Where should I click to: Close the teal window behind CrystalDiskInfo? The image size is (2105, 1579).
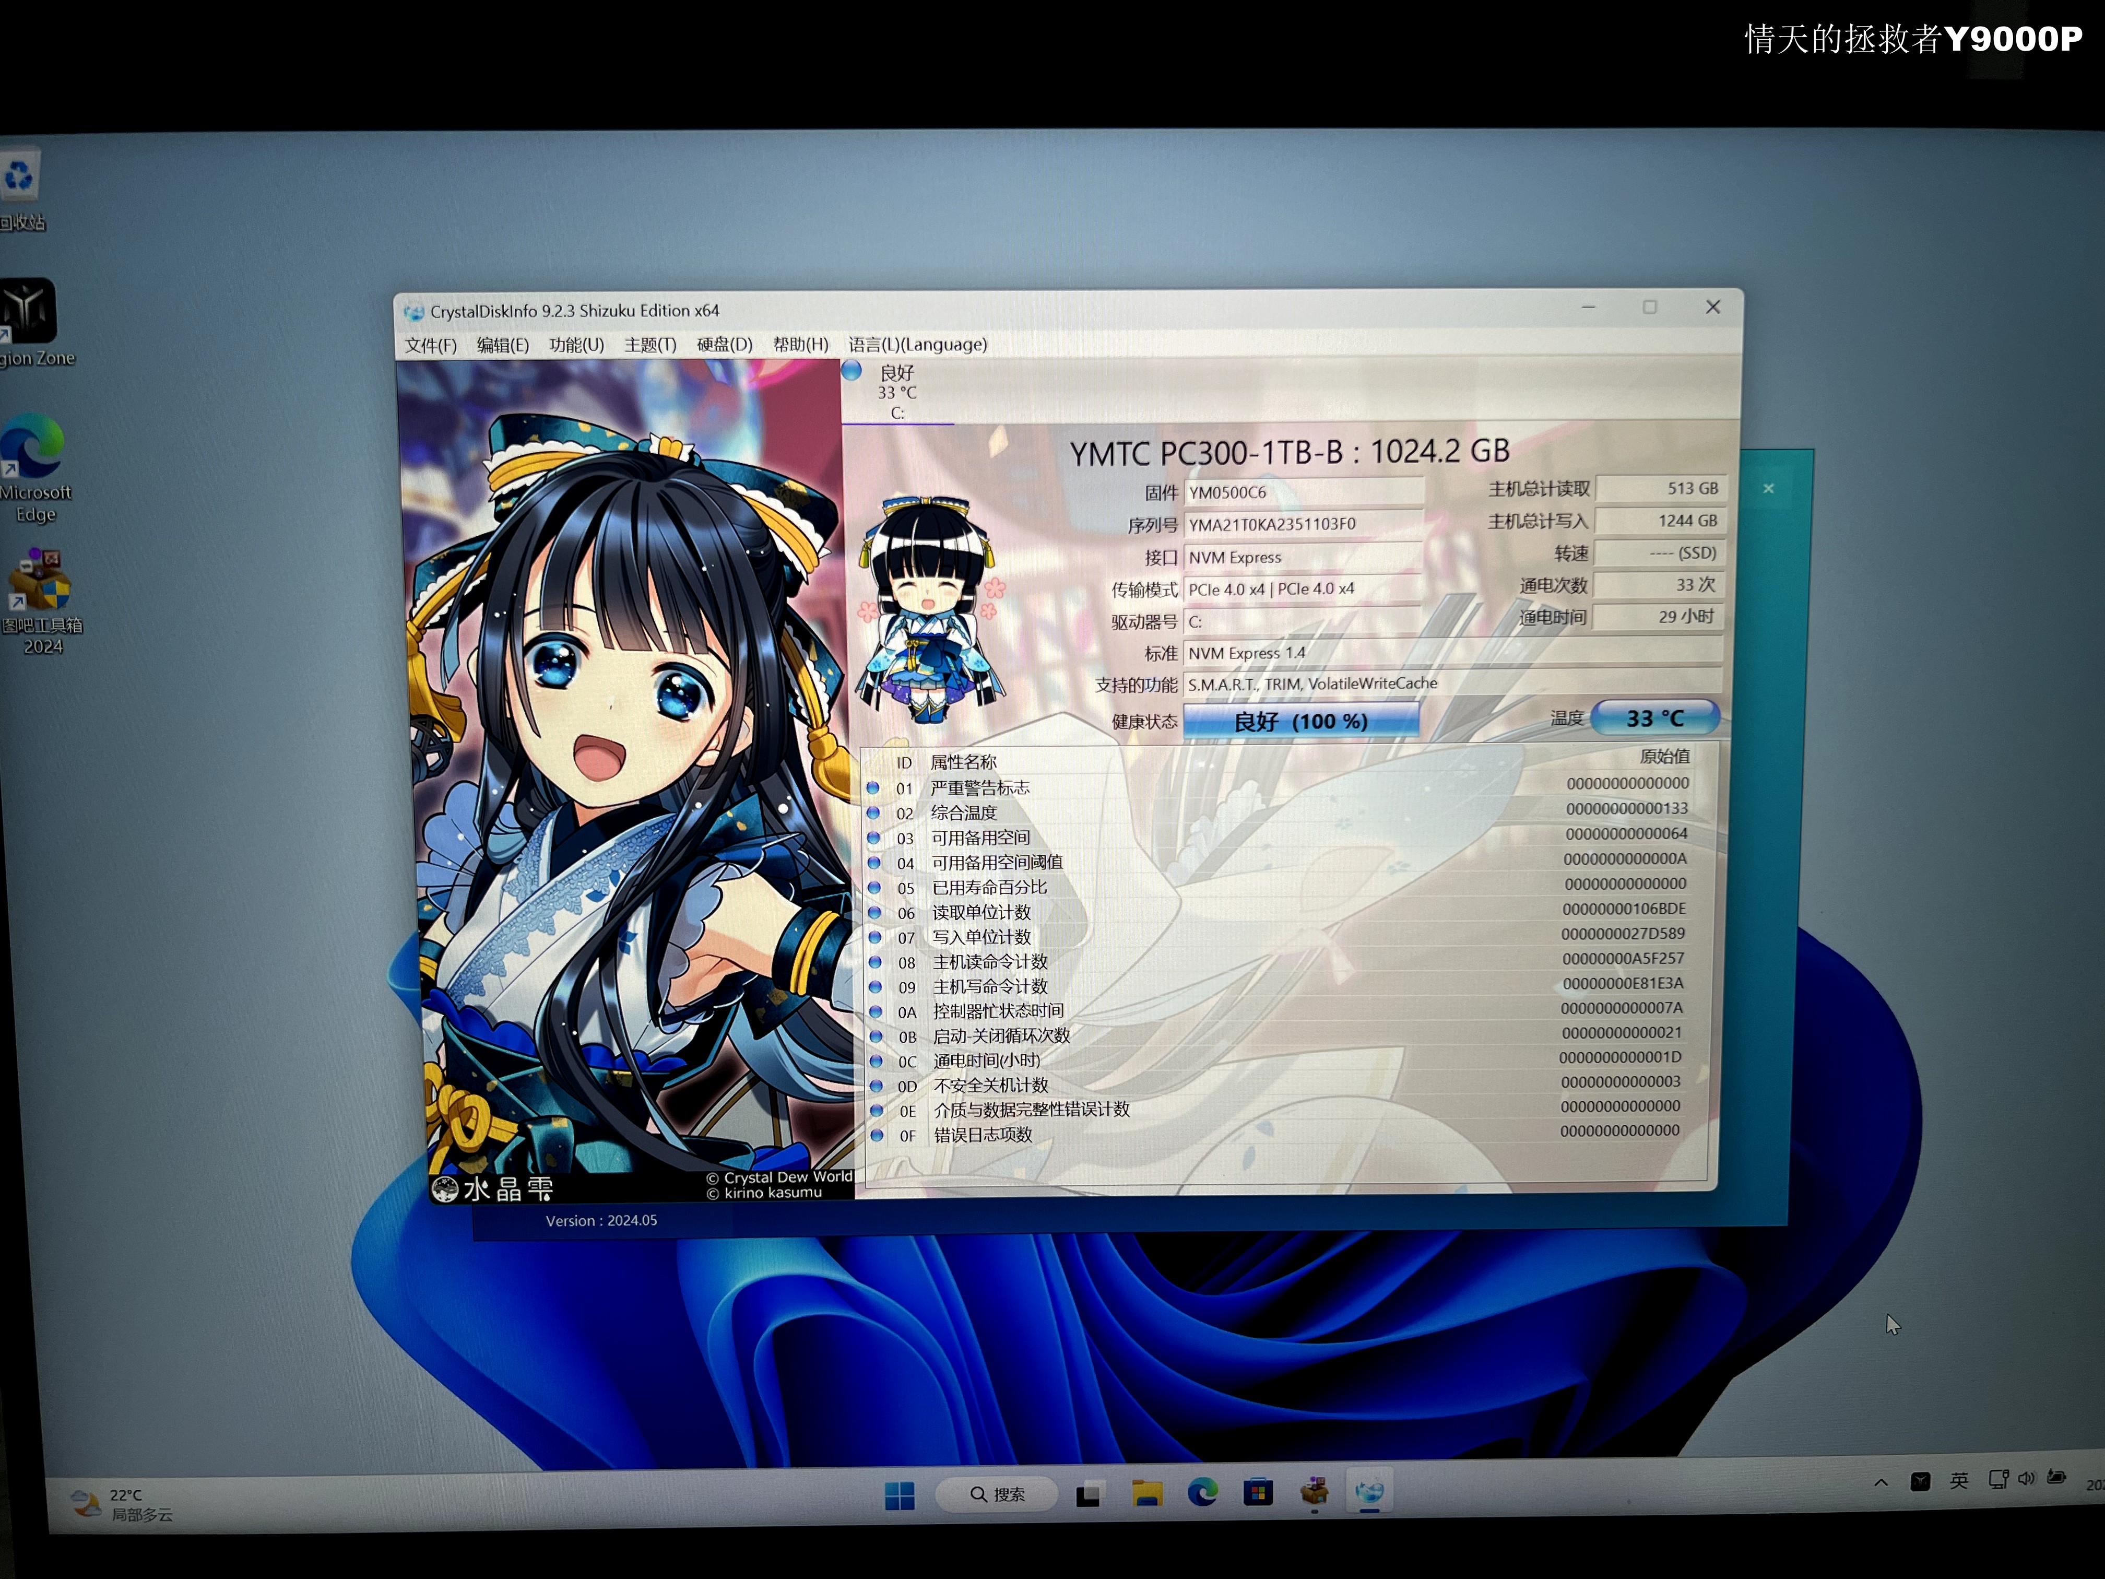(1768, 488)
